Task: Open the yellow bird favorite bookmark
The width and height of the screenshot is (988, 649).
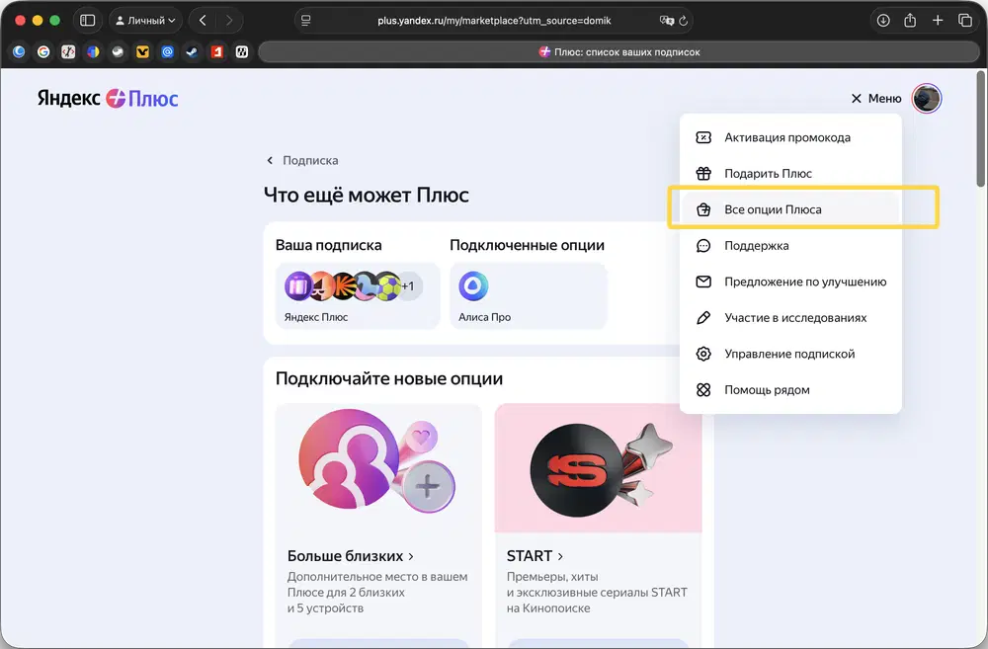Action: click(x=142, y=52)
